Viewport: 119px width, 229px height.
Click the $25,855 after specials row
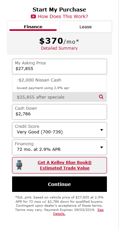[59, 97]
